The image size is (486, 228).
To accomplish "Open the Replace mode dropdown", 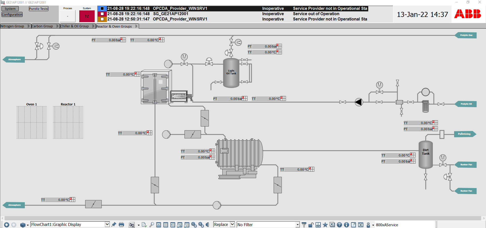I will click(232, 224).
